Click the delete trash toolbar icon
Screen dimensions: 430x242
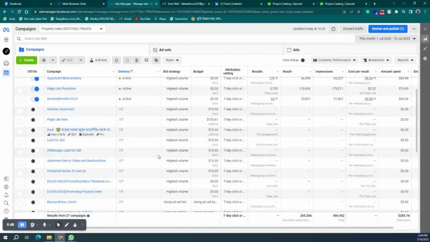point(137,60)
